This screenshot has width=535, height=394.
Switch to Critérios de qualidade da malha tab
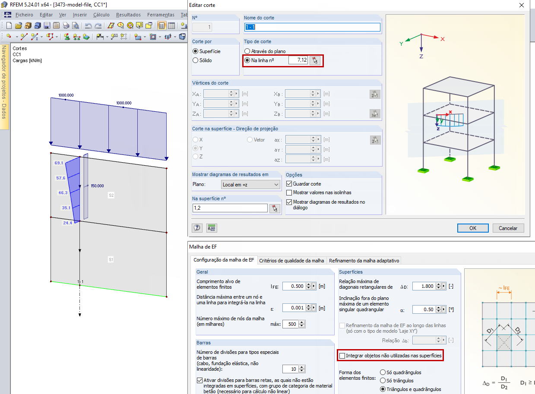coord(291,261)
